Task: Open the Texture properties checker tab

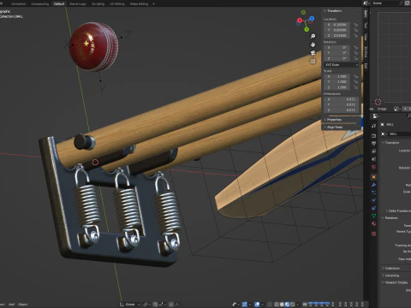Action: [373, 234]
